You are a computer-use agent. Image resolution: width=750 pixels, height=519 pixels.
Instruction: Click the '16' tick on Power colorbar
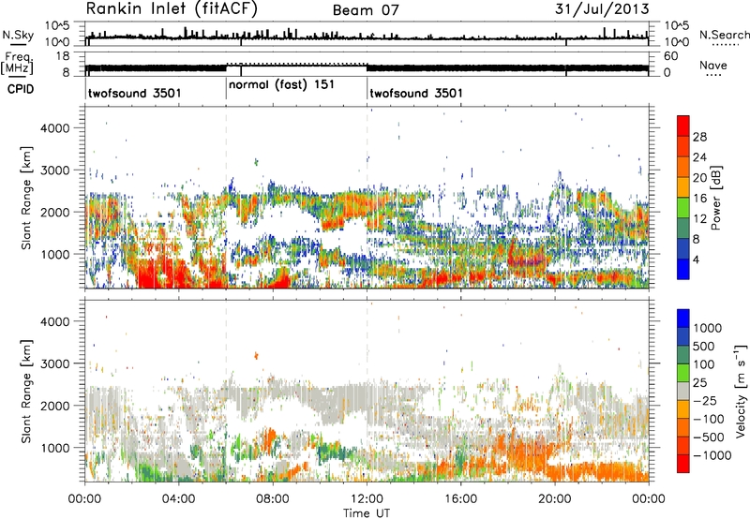699,199
